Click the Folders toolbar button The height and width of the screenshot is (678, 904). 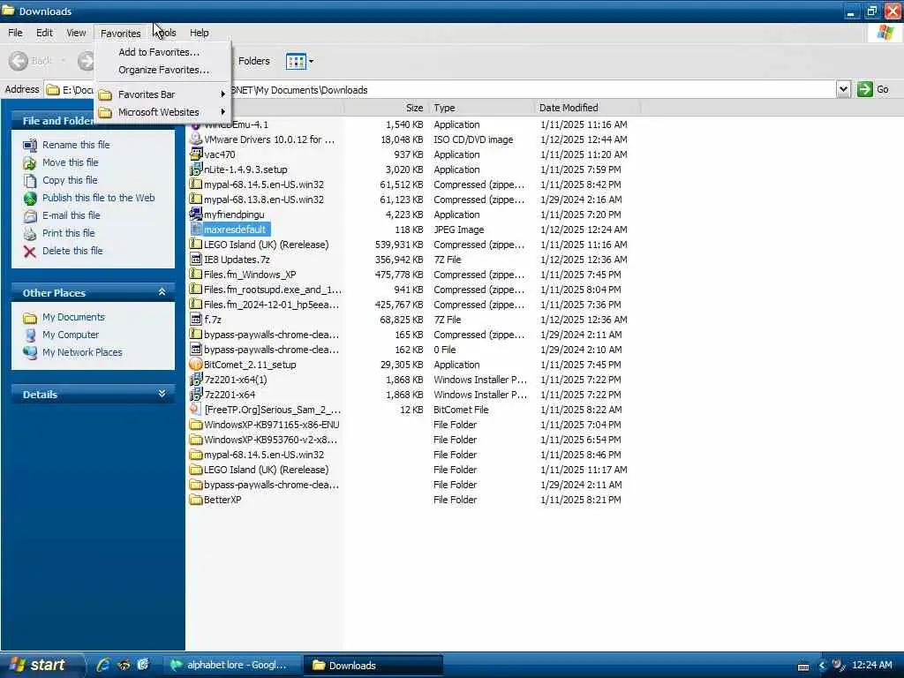253,61
